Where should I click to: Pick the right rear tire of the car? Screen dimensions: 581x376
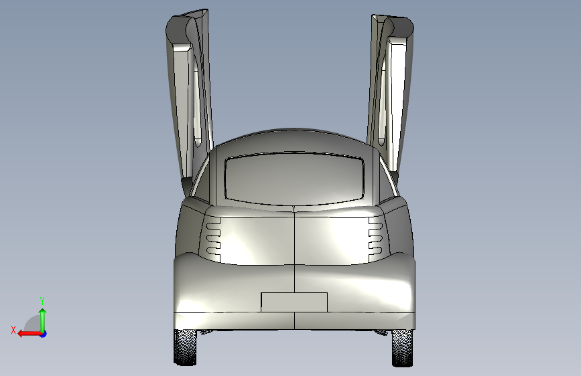click(402, 348)
